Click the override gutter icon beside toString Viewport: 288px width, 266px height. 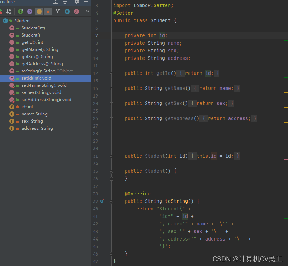coord(103,201)
